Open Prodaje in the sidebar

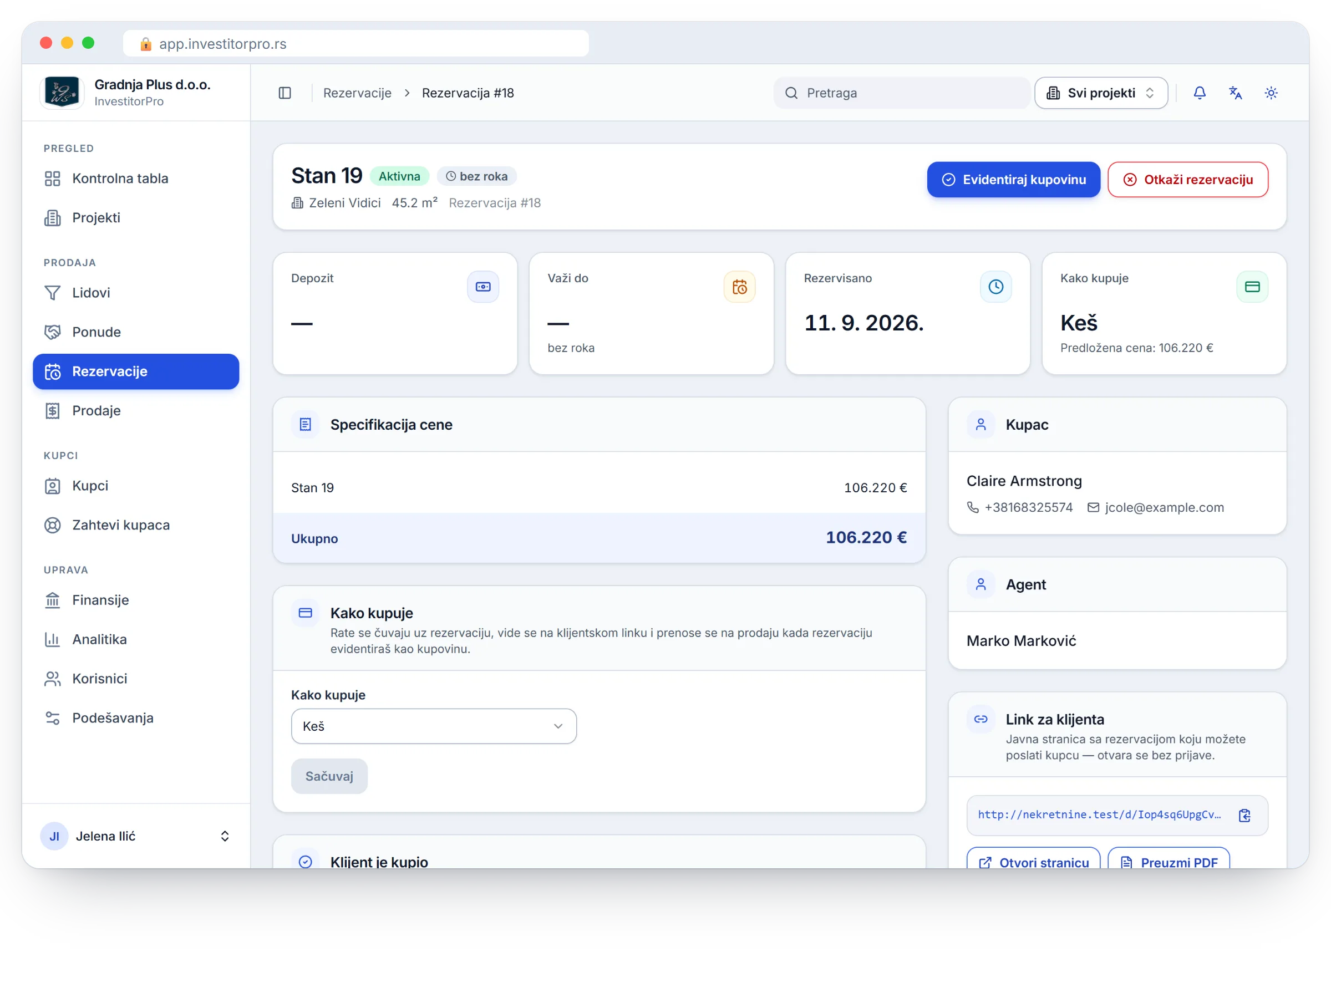click(136, 411)
